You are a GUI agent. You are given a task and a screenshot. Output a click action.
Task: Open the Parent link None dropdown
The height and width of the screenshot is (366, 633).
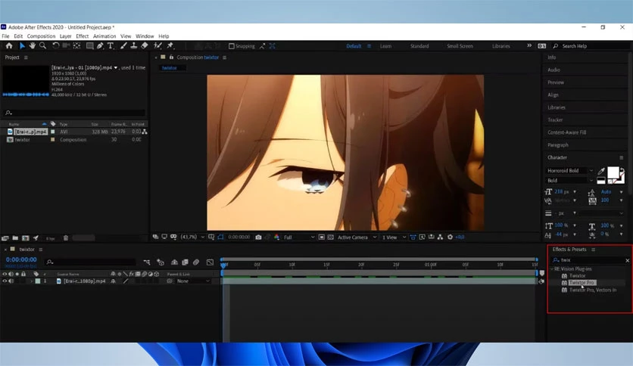coord(193,281)
